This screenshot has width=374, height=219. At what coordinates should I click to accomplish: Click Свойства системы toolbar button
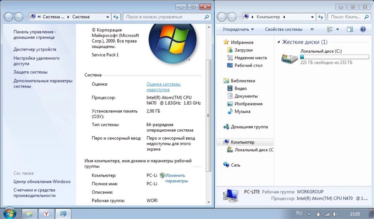click(283, 29)
